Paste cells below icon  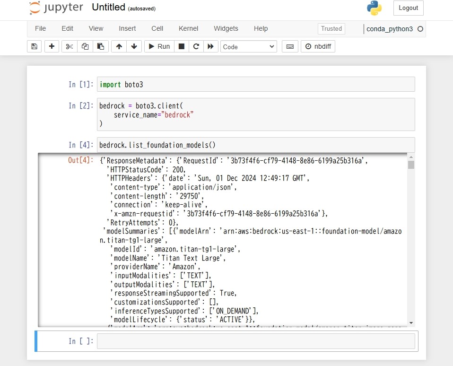tap(101, 46)
